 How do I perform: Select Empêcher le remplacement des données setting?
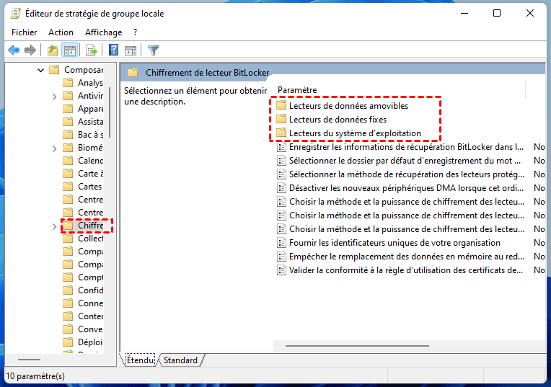pyautogui.click(x=400, y=257)
